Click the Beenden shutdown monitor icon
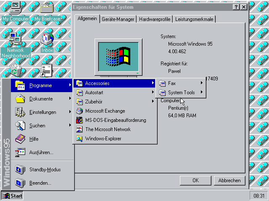The image size is (269, 201). [20, 183]
